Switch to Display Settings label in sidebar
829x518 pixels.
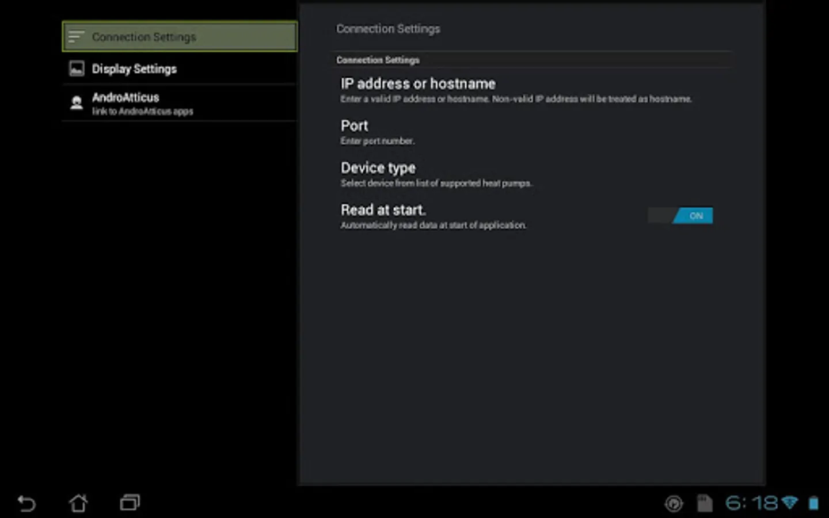point(134,69)
